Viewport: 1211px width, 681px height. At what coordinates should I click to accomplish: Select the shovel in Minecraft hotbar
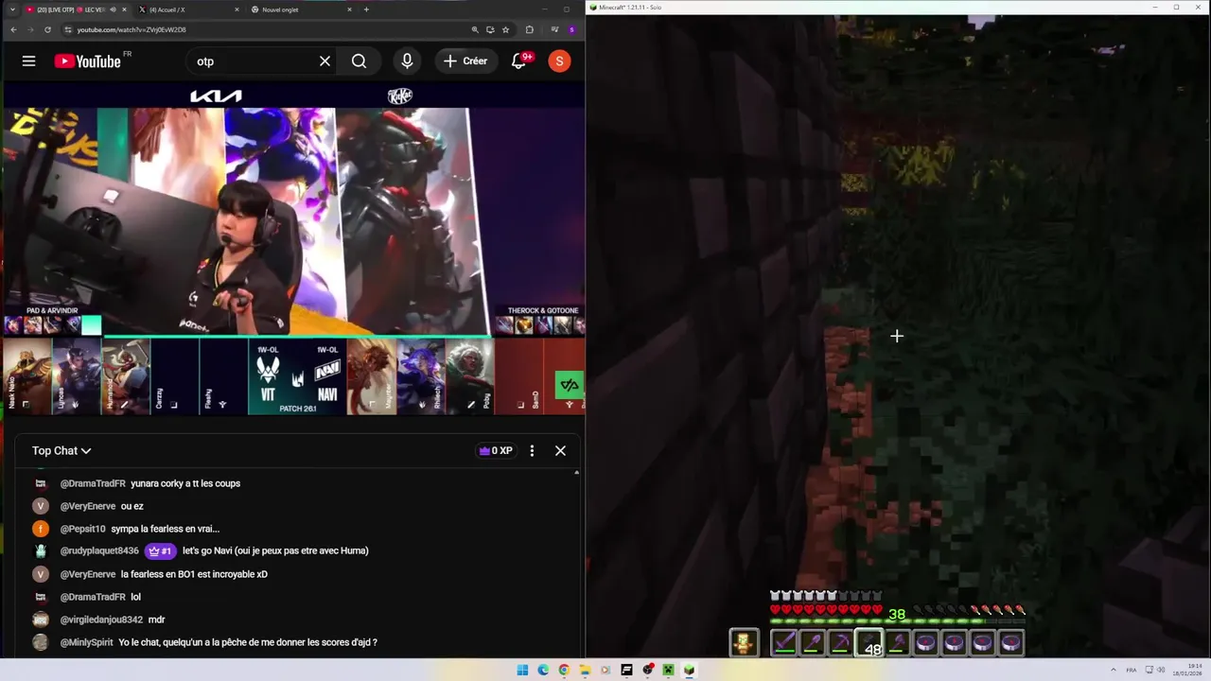pos(812,643)
